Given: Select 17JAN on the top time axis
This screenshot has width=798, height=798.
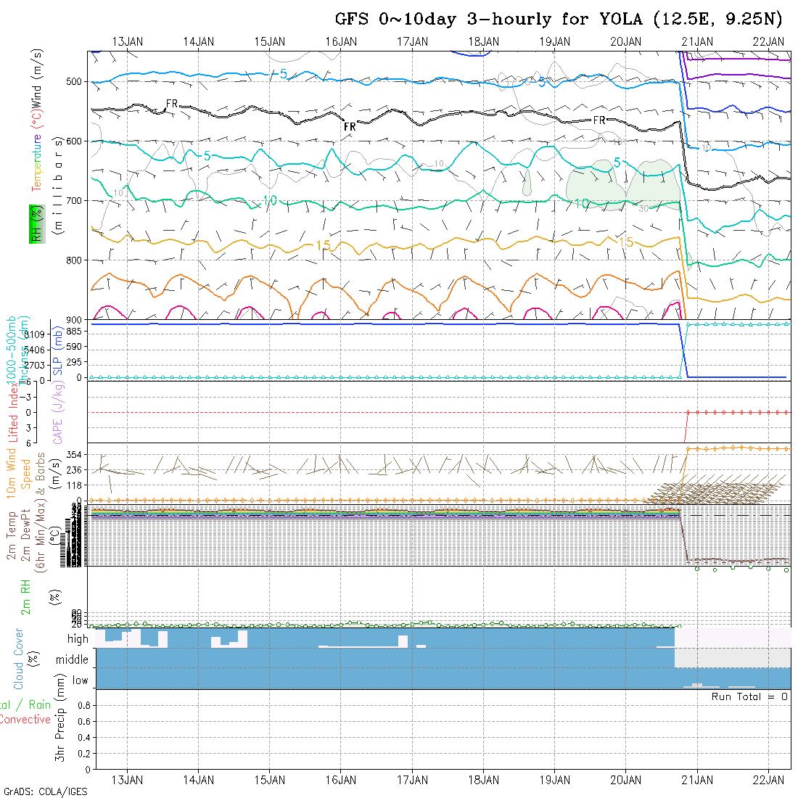Looking at the screenshot, I should [x=412, y=41].
